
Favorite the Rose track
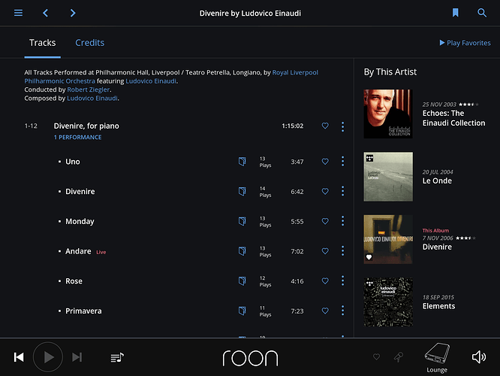tap(325, 280)
